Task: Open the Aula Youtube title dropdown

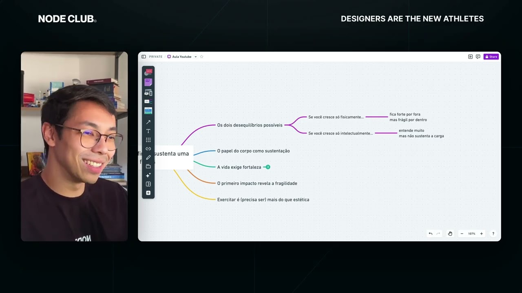Action: (196, 57)
